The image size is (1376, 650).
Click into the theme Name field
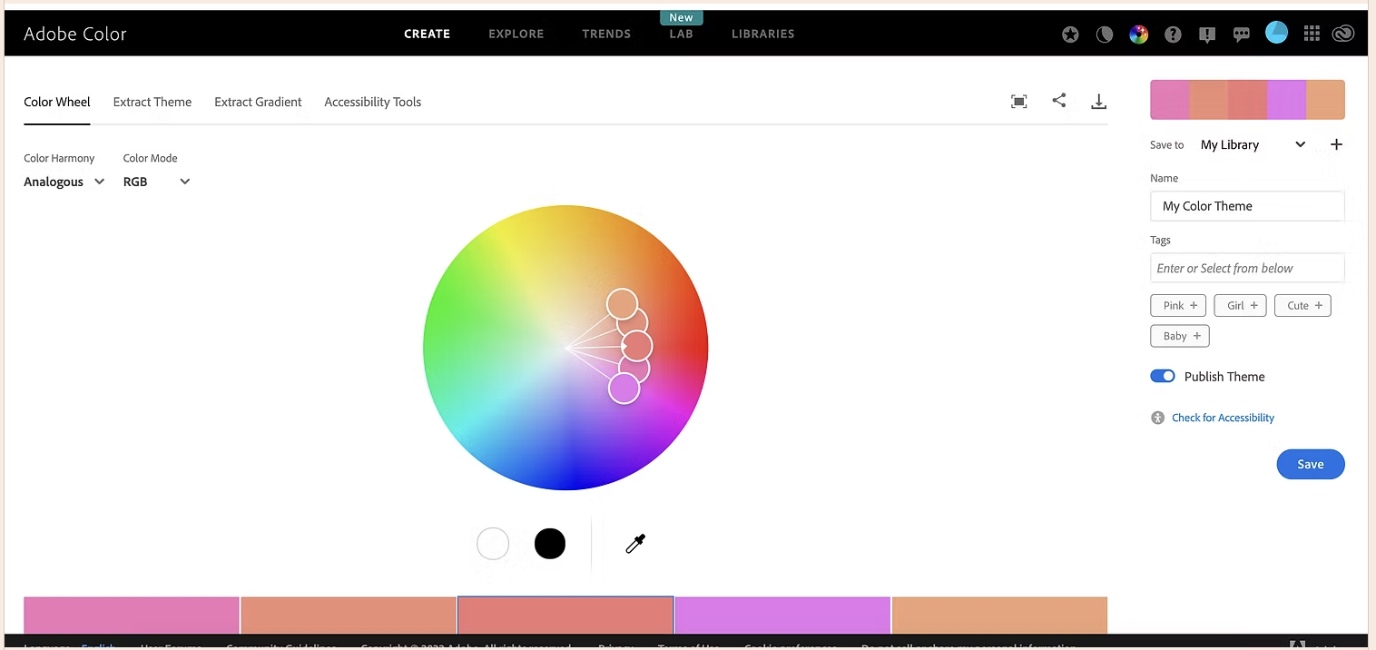pos(1247,206)
